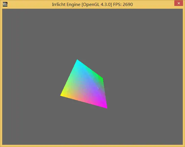Click the FPS counter in the title bar
Image resolution: width=185 pixels, height=147 pixels.
123,5
